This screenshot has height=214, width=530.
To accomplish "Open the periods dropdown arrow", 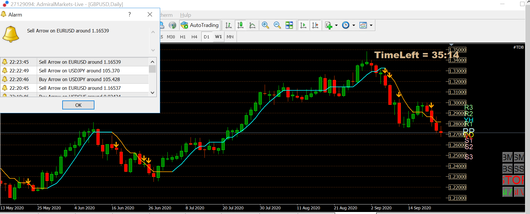I will (x=354, y=25).
